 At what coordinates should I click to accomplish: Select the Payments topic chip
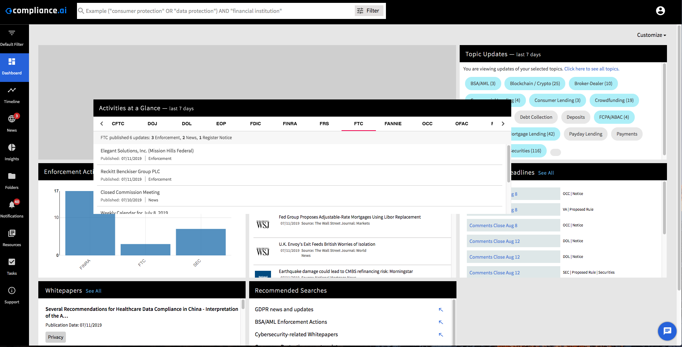[627, 134]
